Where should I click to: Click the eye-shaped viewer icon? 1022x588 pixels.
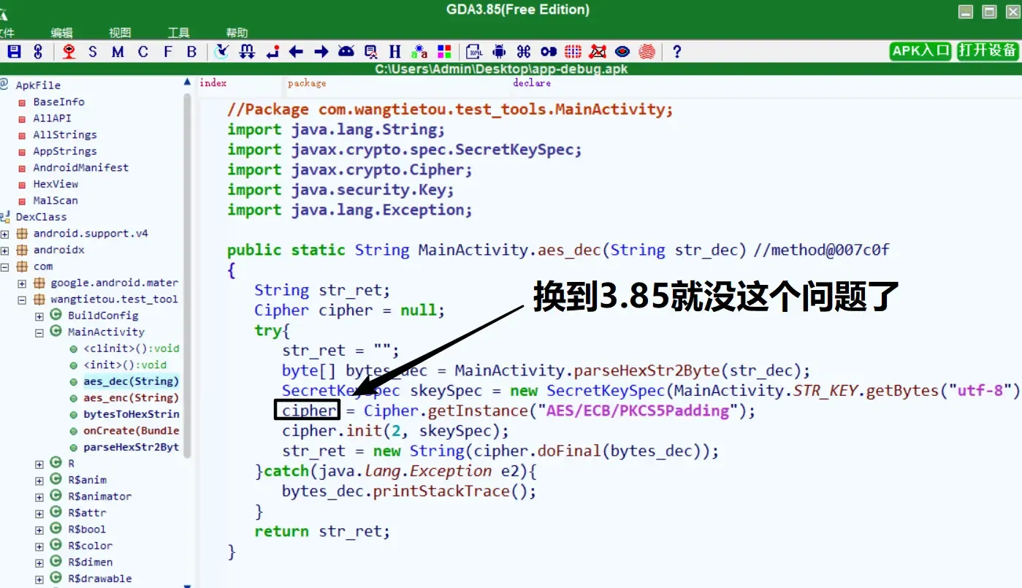[622, 51]
